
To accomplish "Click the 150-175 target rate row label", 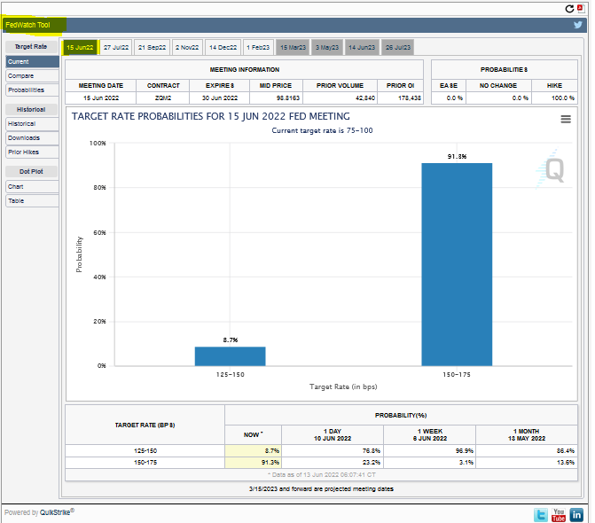I will [x=145, y=463].
